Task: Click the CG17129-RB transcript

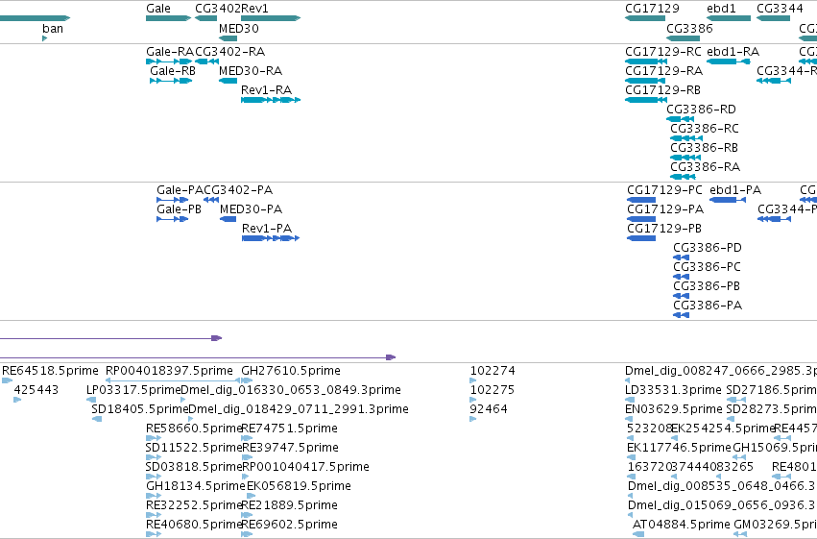Action: (x=645, y=100)
